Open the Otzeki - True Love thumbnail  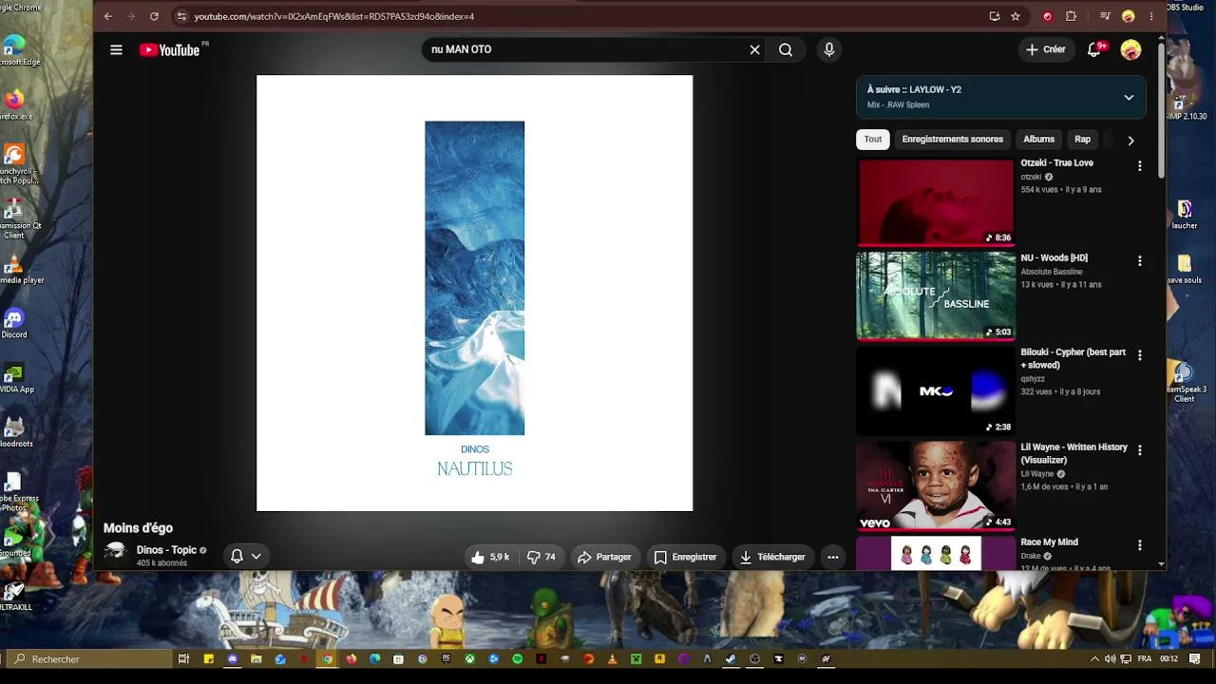click(x=936, y=201)
